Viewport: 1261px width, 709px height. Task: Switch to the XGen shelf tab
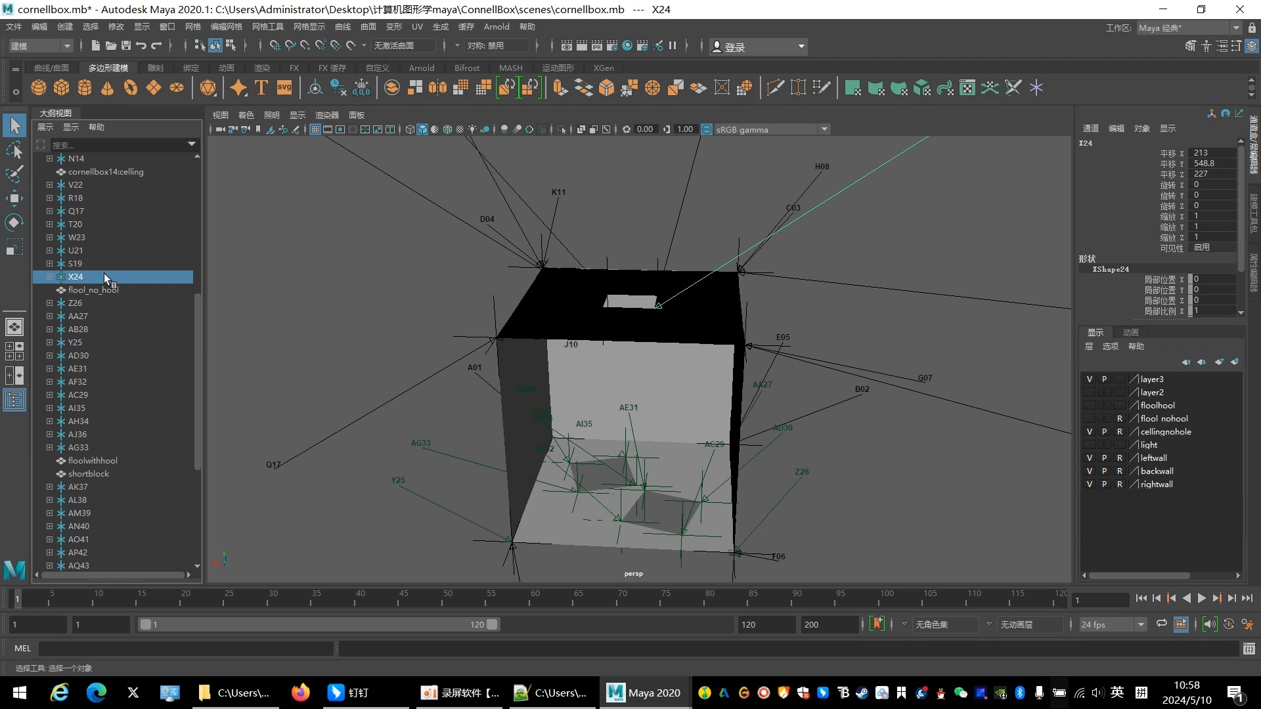click(x=604, y=68)
